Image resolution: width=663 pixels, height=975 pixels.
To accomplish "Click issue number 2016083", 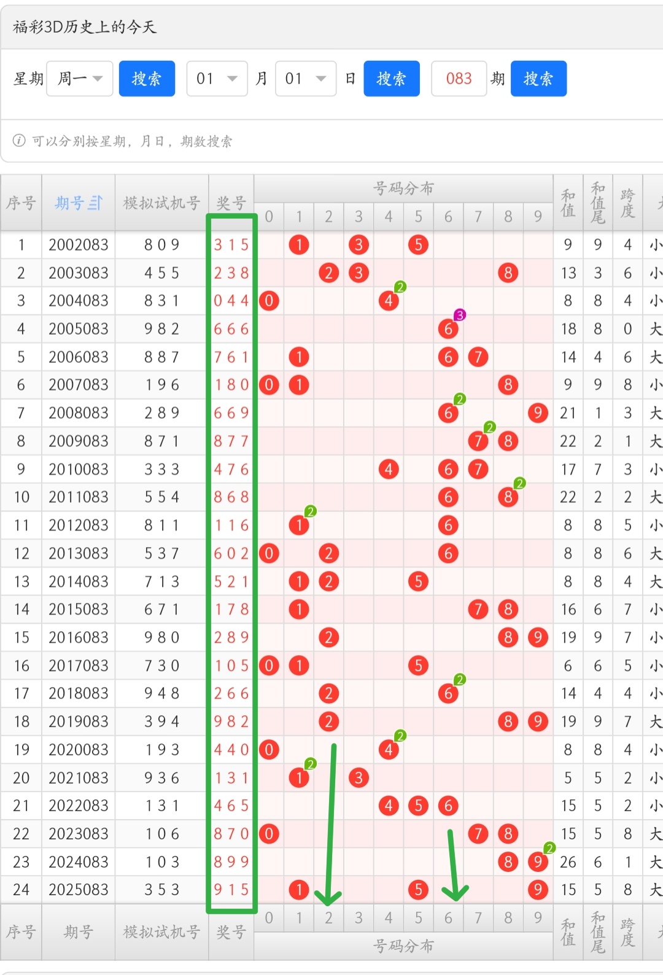I will [x=79, y=638].
